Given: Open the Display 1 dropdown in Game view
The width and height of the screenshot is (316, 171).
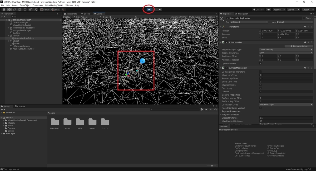Looking at the screenshot, I should click(x=69, y=17).
